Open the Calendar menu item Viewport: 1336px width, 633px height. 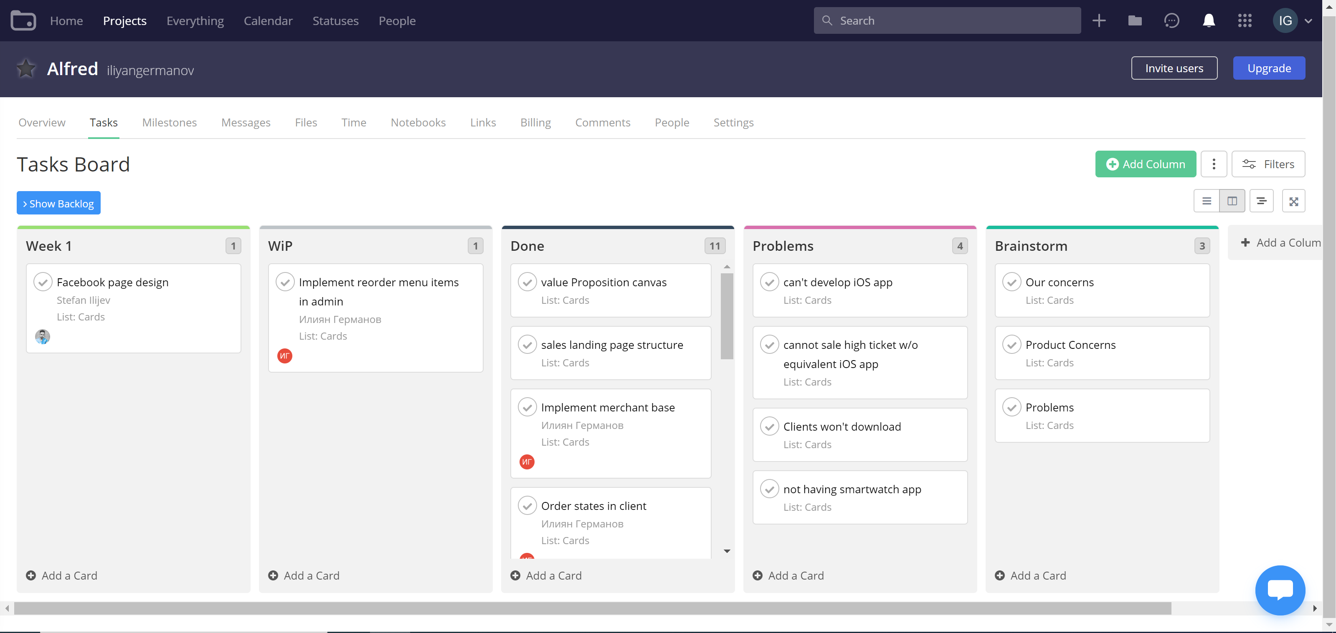pyautogui.click(x=268, y=21)
